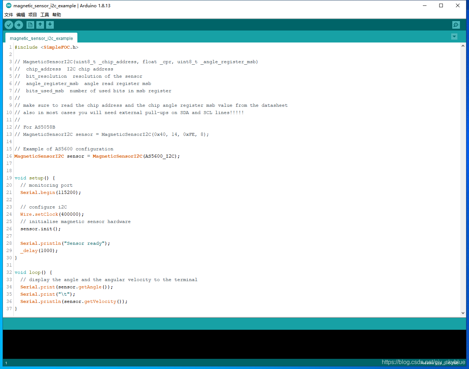The width and height of the screenshot is (469, 369).
Task: Click the _delay(1000); line
Action: coord(39,251)
